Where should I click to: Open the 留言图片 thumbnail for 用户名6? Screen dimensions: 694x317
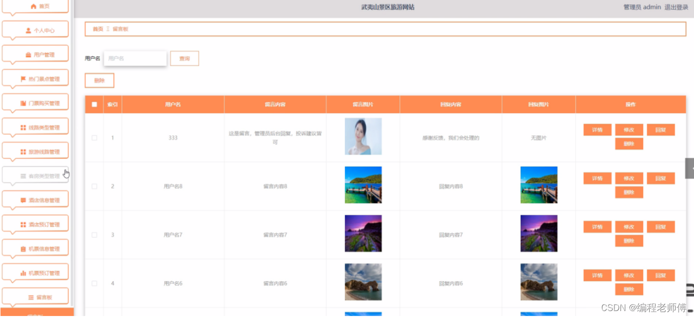(363, 282)
